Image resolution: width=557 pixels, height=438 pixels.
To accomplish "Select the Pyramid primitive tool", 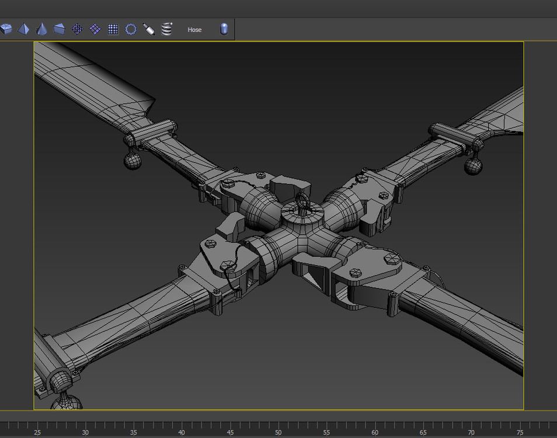I will point(23,29).
